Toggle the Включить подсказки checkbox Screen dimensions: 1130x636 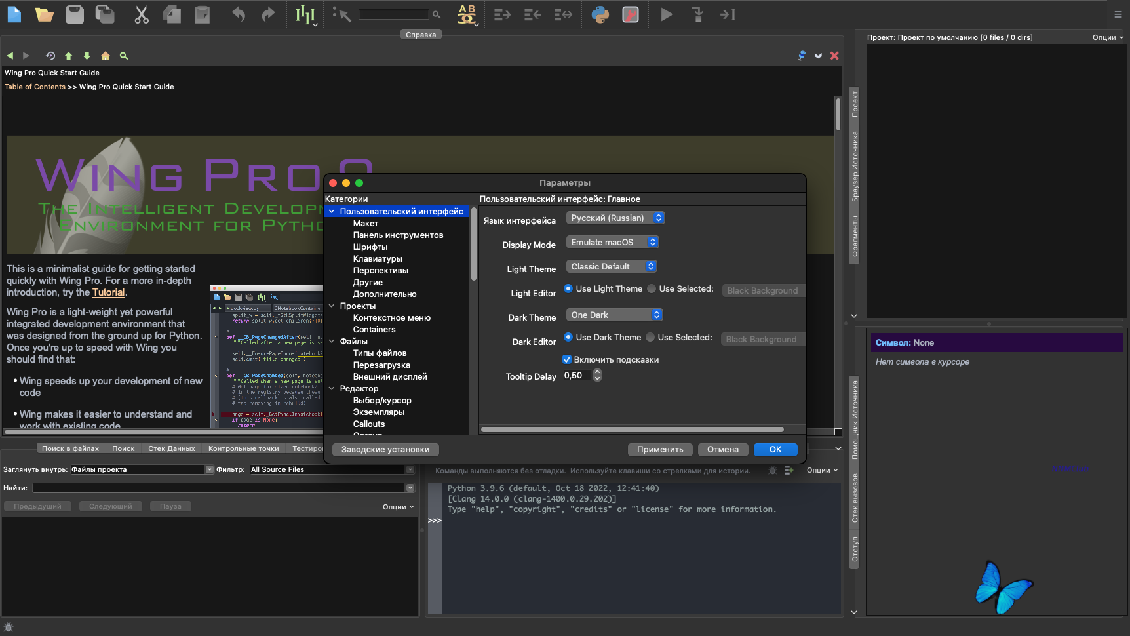(567, 359)
